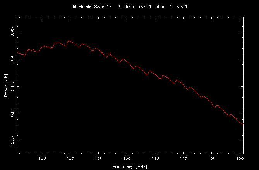Click the 450 tick label on frequency axis

click(211, 158)
